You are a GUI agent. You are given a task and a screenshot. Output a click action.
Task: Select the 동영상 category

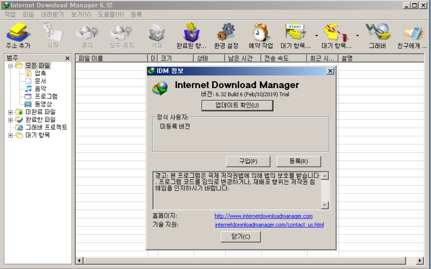tap(43, 104)
